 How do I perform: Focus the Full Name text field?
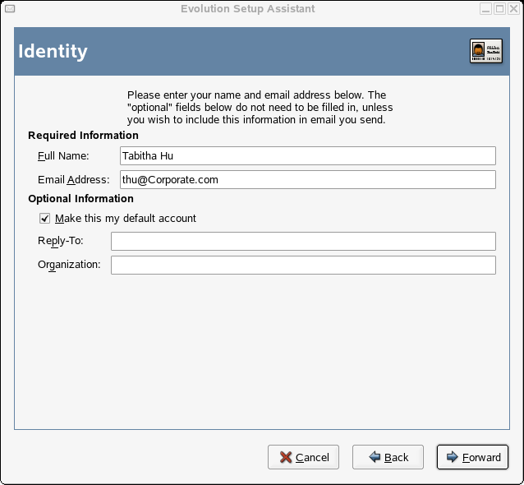307,156
